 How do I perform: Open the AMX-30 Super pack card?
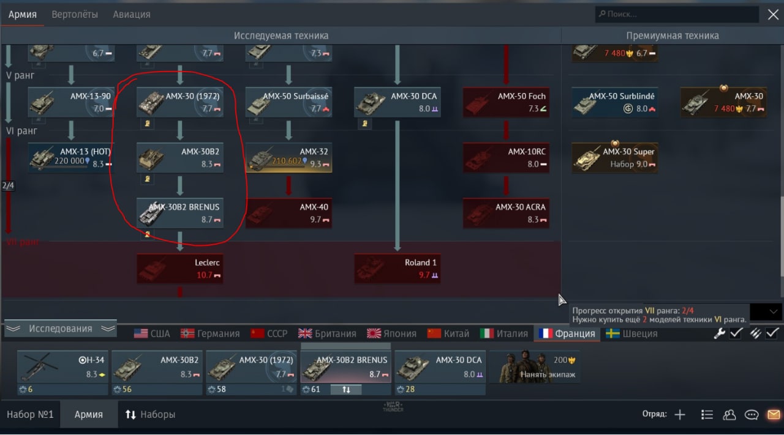[x=615, y=157]
